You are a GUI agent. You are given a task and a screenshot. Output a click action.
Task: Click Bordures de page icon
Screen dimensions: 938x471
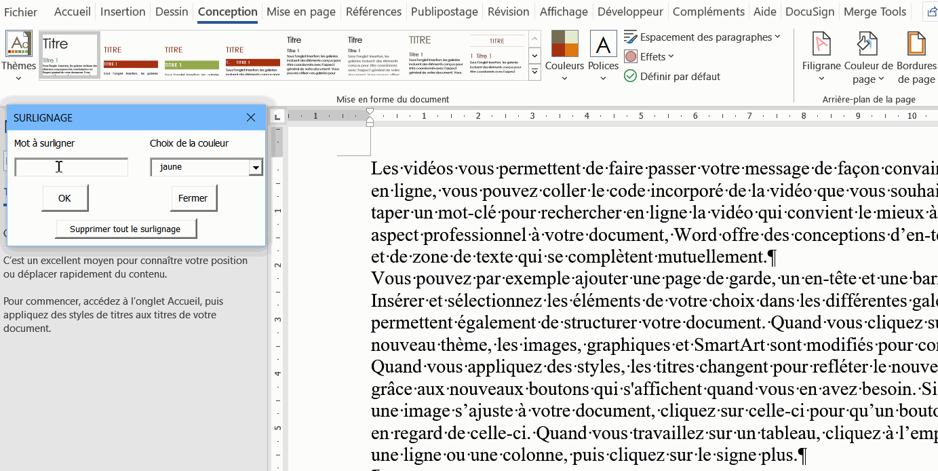click(x=916, y=44)
